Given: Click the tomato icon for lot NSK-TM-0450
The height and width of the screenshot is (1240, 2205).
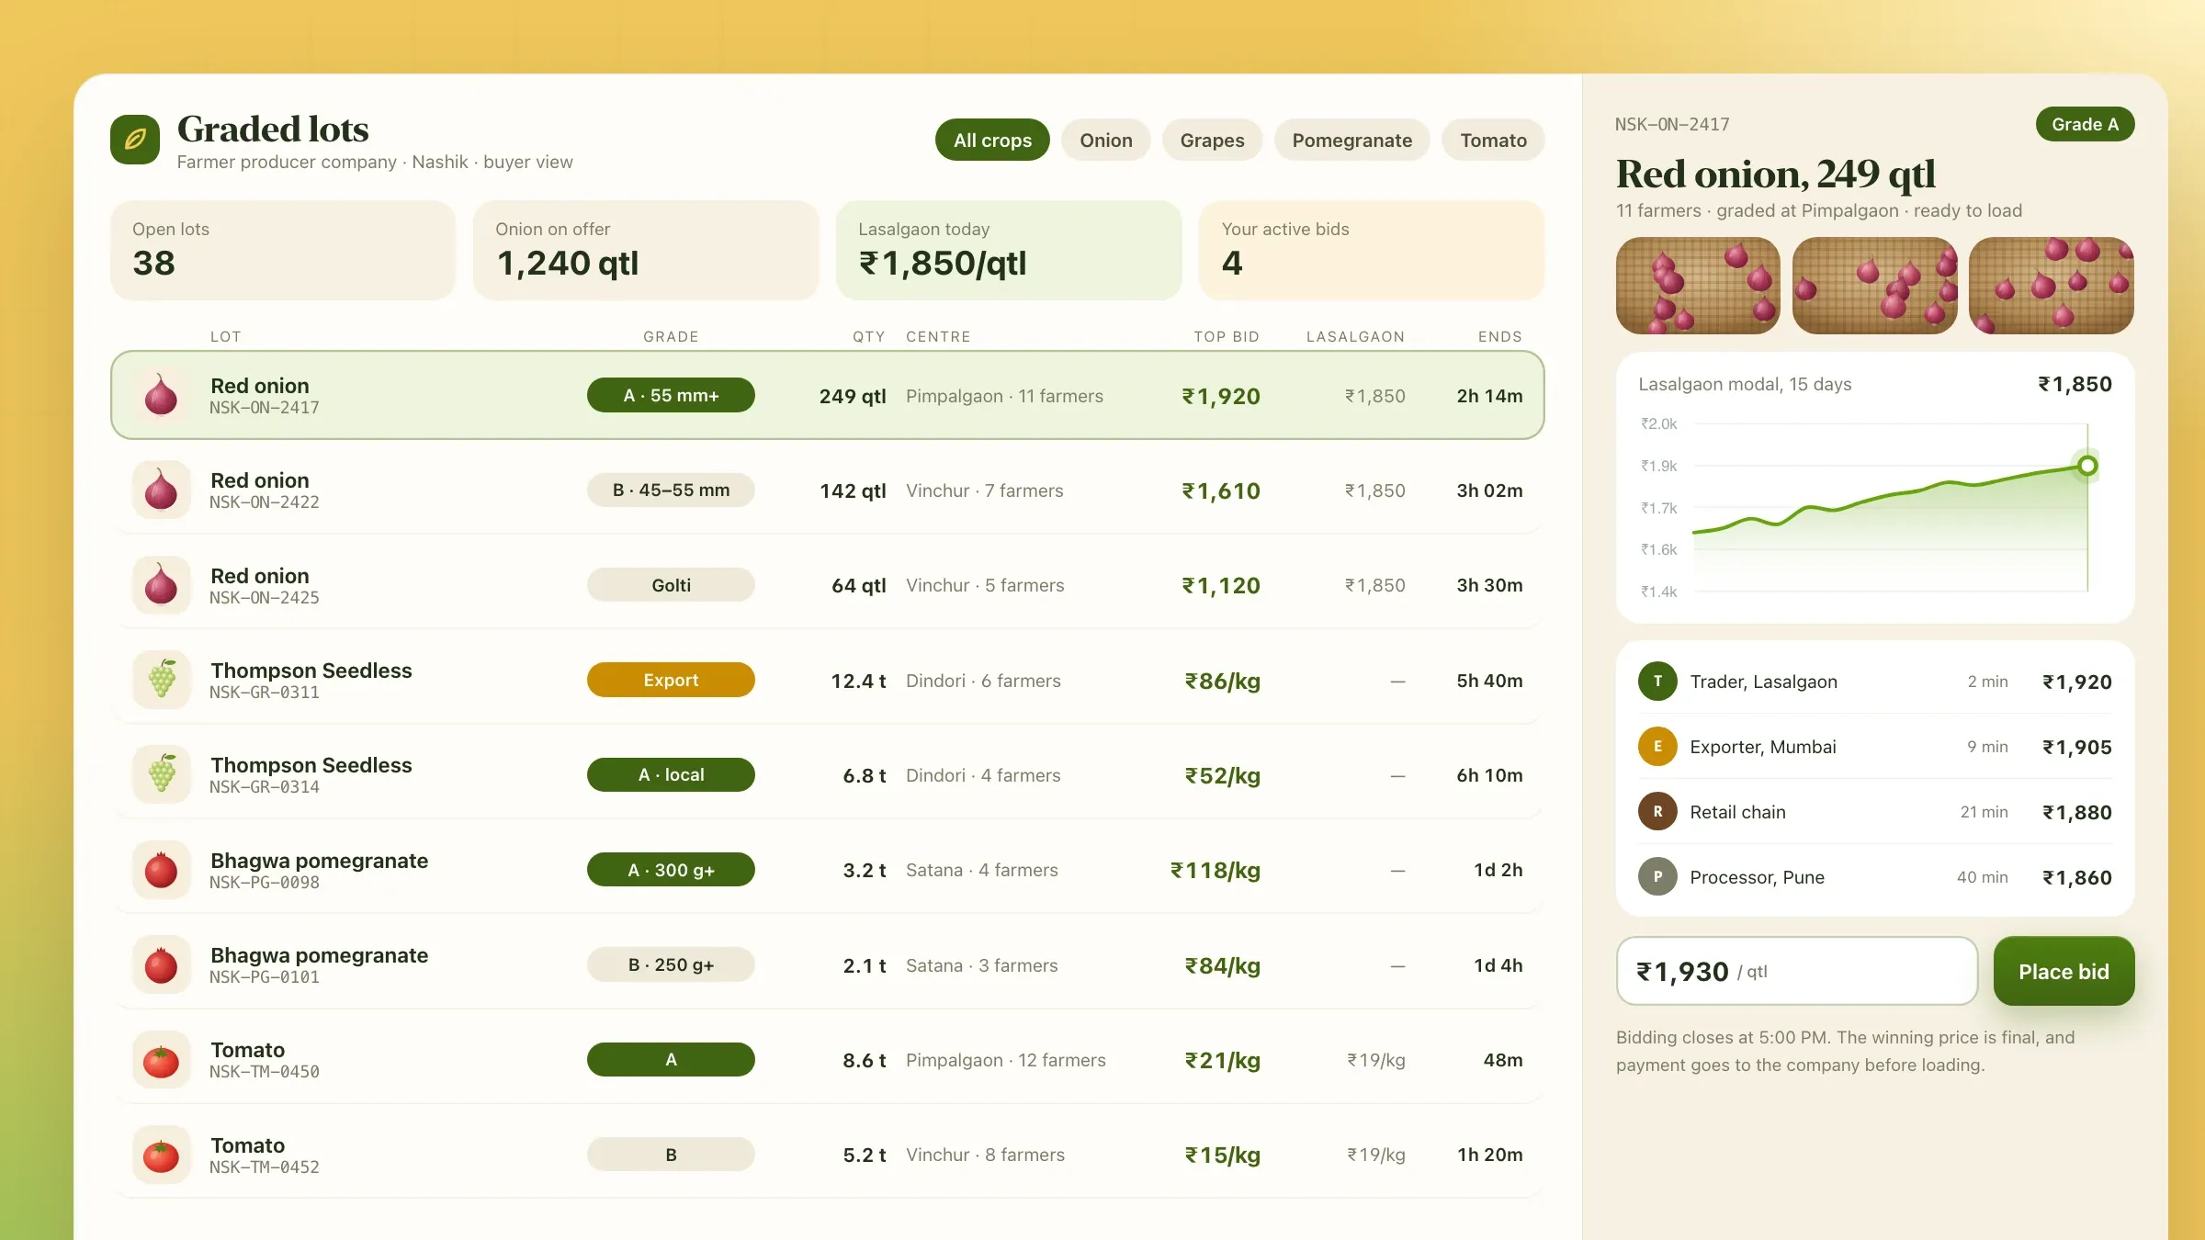Looking at the screenshot, I should point(161,1060).
